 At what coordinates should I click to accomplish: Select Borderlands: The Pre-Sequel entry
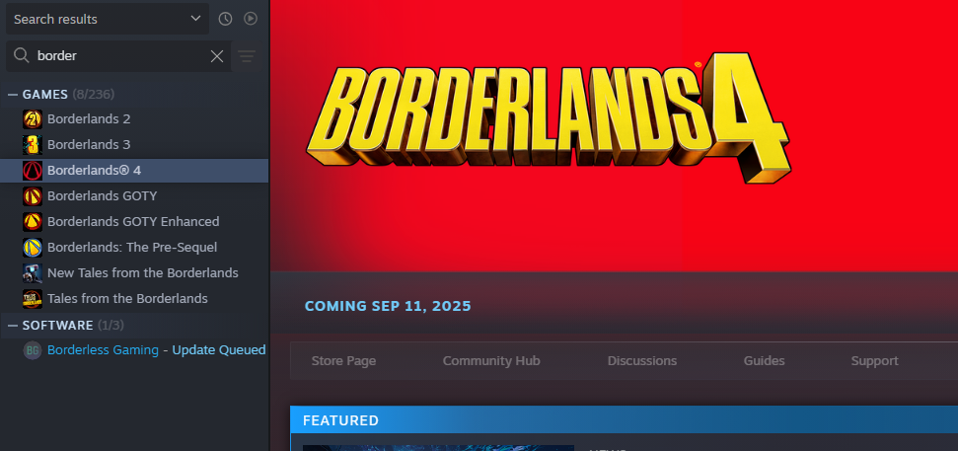tap(134, 248)
